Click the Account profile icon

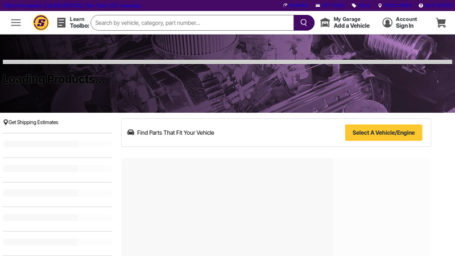pyautogui.click(x=387, y=23)
